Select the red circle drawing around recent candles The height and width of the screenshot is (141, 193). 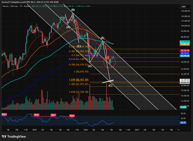coord(110,62)
